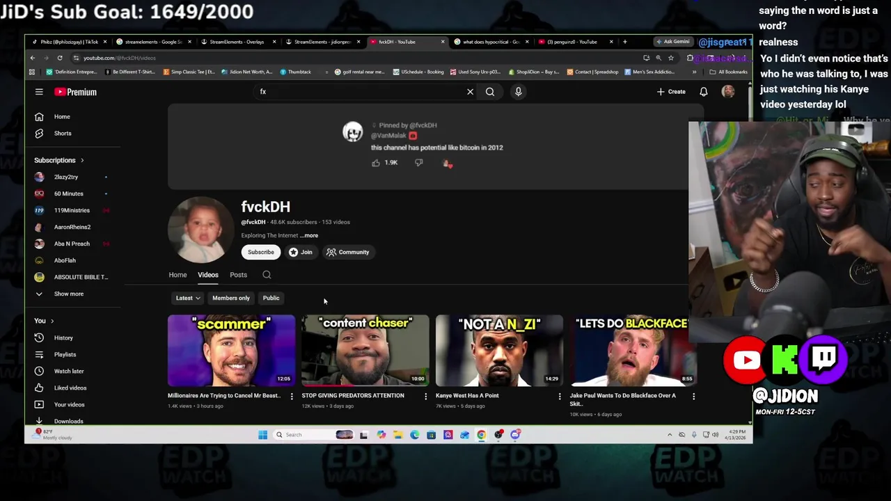Click the Create button
The width and height of the screenshot is (891, 501).
click(x=671, y=92)
